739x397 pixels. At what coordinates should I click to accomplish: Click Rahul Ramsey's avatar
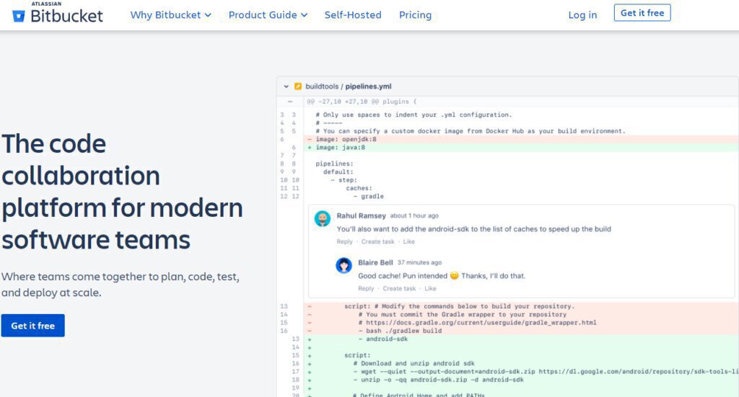click(x=323, y=219)
